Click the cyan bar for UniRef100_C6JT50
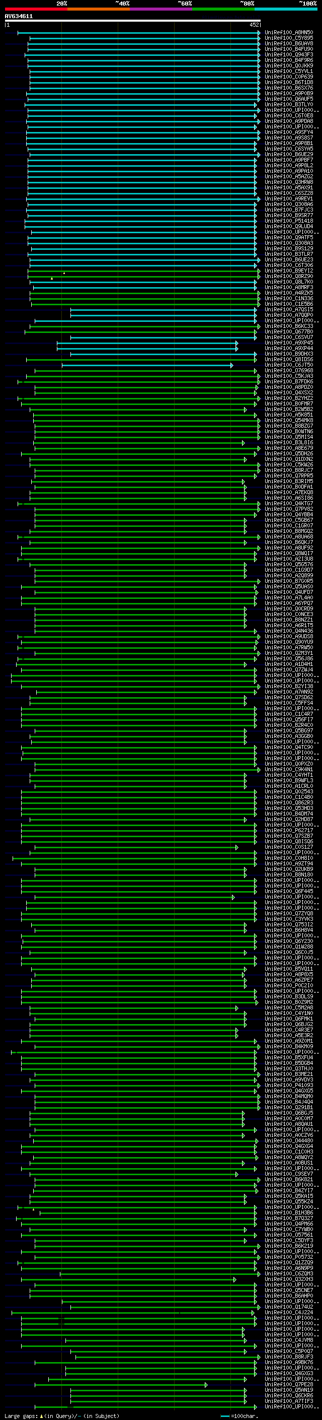322x1420 pixels. pos(147,365)
